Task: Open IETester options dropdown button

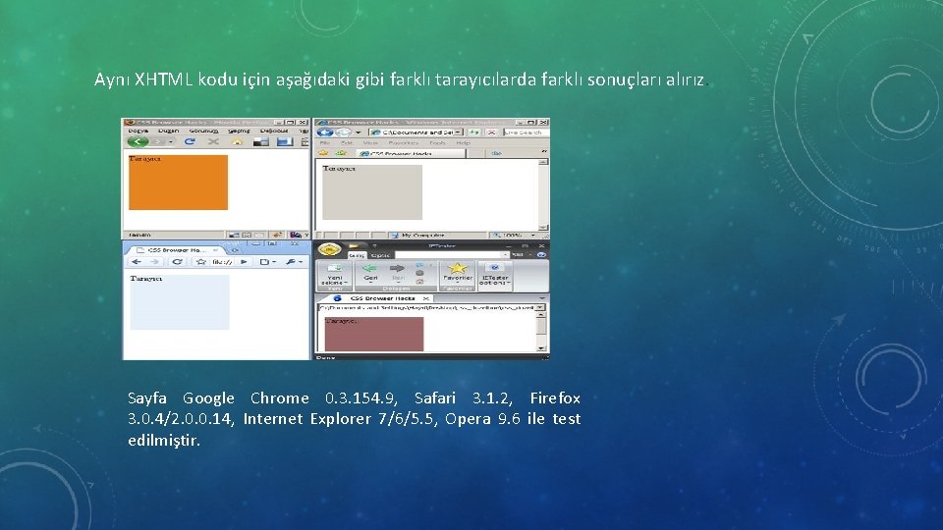Action: [x=494, y=275]
